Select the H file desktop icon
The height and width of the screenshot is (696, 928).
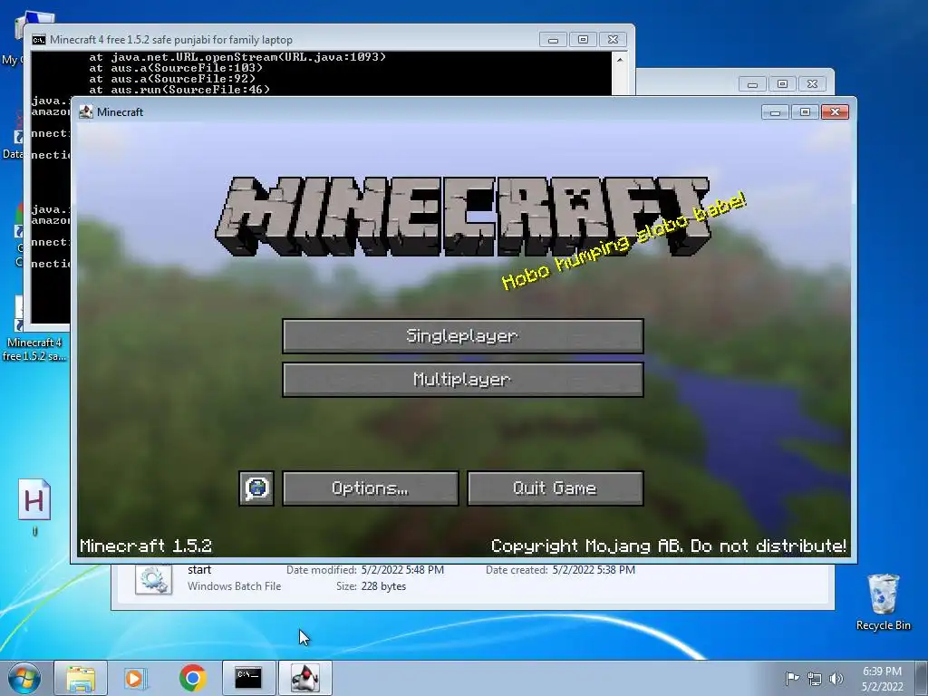34,507
